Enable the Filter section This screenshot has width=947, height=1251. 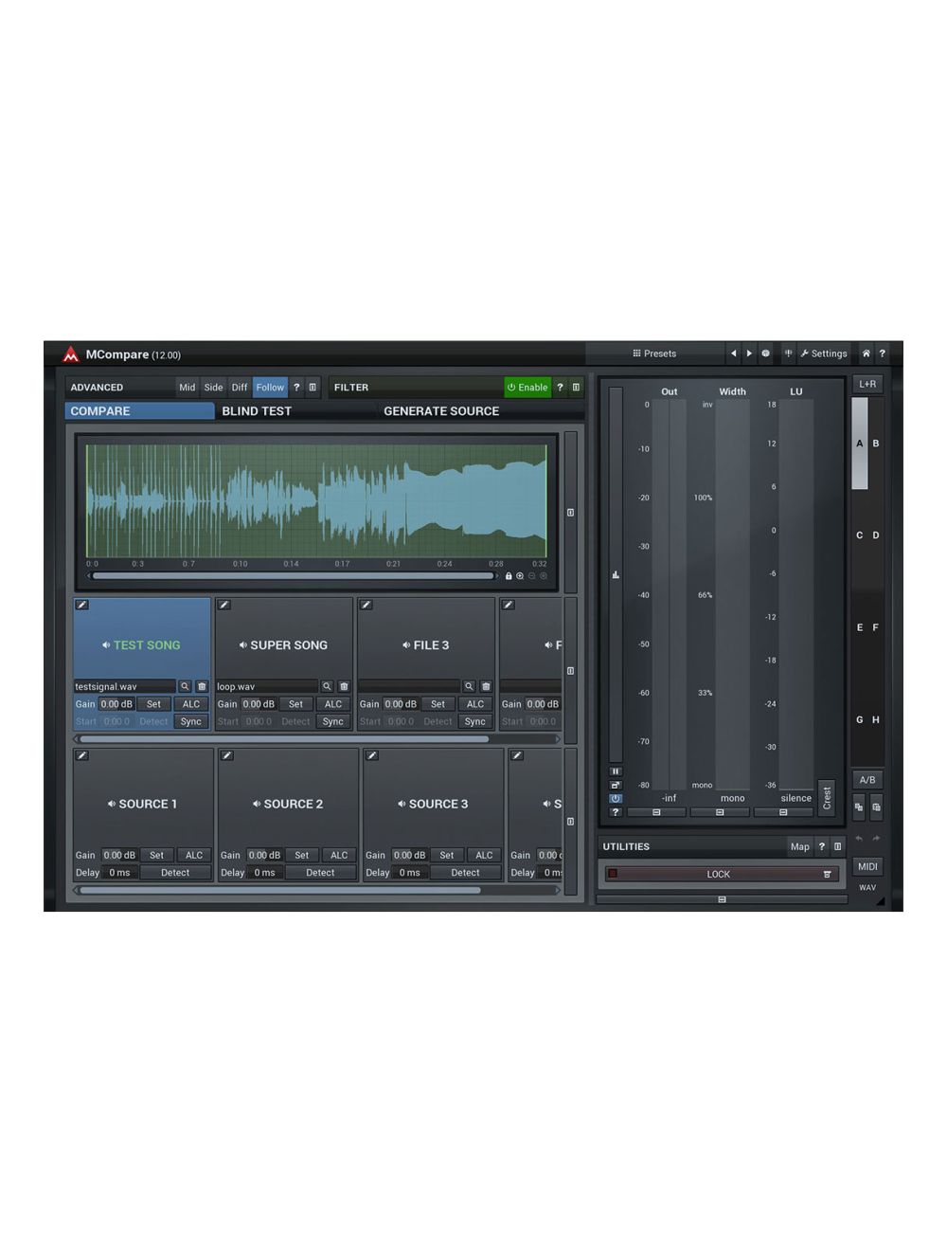pyautogui.click(x=527, y=387)
